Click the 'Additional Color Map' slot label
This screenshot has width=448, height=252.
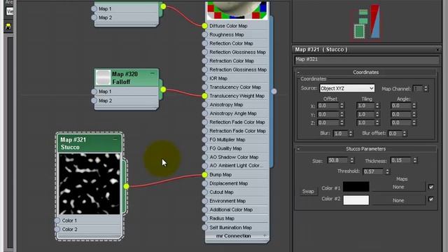[x=231, y=210]
